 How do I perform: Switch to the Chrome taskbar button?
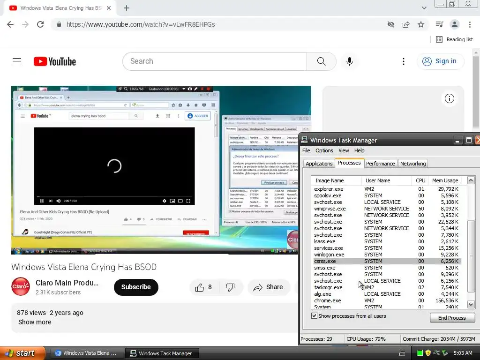pyautogui.click(x=87, y=353)
